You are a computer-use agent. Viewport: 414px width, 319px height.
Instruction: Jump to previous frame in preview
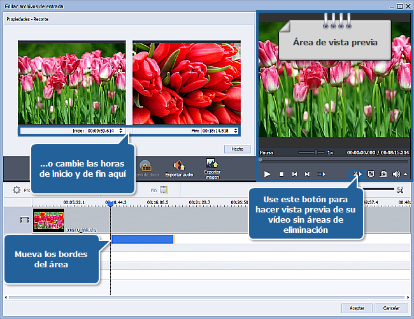[x=294, y=174]
